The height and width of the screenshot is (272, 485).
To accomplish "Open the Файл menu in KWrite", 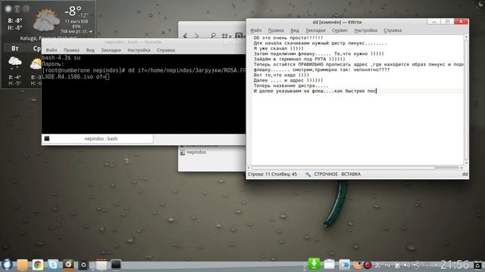I will (256, 30).
